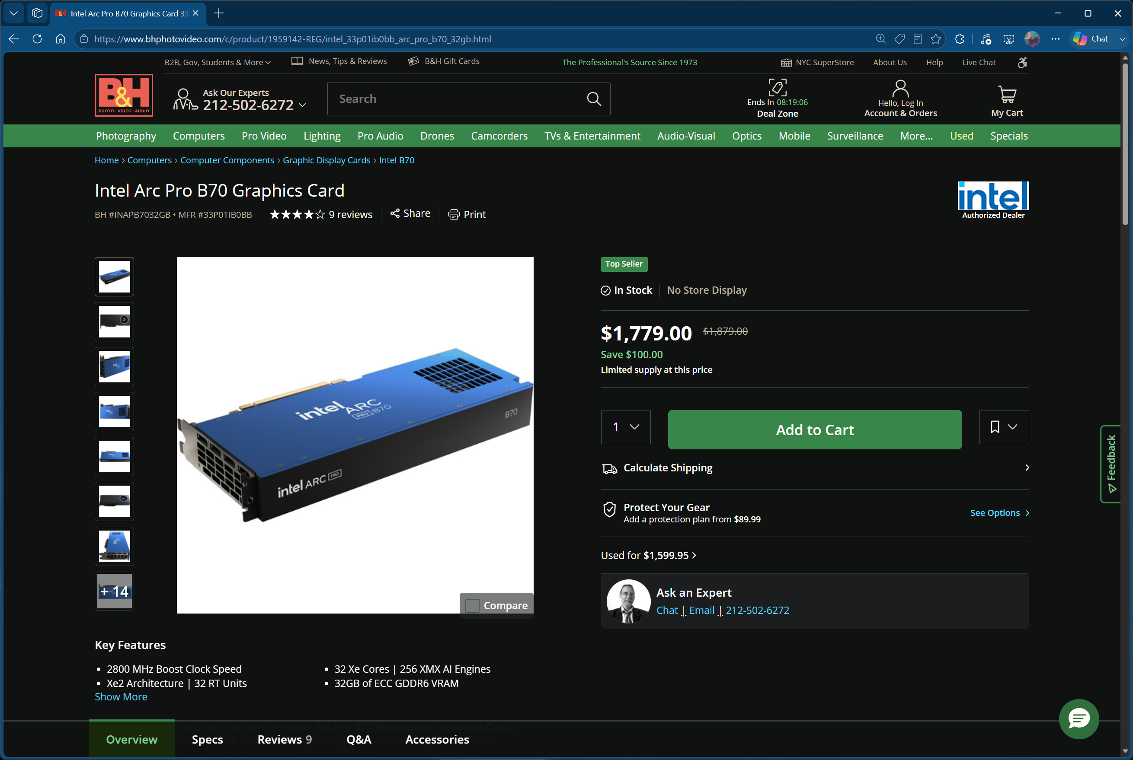Screen dimensions: 1133x760
Task: Open Used for $1,599.95 option
Action: pyautogui.click(x=648, y=556)
